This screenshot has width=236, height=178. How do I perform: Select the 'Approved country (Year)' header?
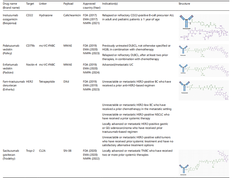(x=91, y=6)
